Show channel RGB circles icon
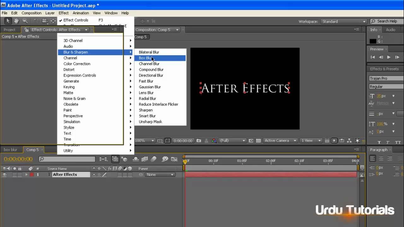This screenshot has width=404, height=227. coord(214,141)
